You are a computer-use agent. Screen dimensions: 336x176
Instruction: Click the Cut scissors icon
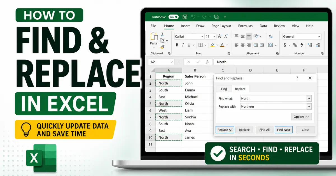[162, 34]
